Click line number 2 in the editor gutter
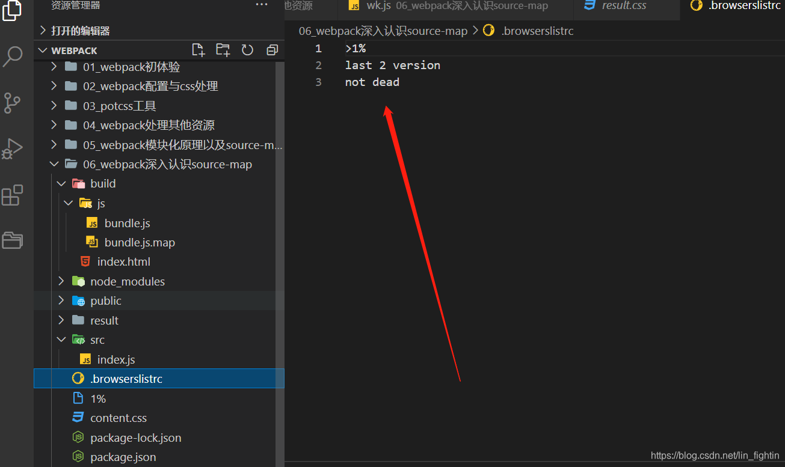This screenshot has height=467, width=785. point(318,65)
